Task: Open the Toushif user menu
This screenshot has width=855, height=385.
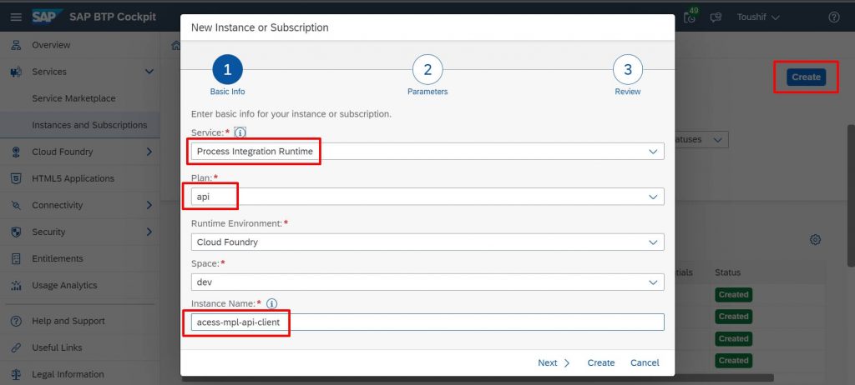Action: [x=758, y=17]
